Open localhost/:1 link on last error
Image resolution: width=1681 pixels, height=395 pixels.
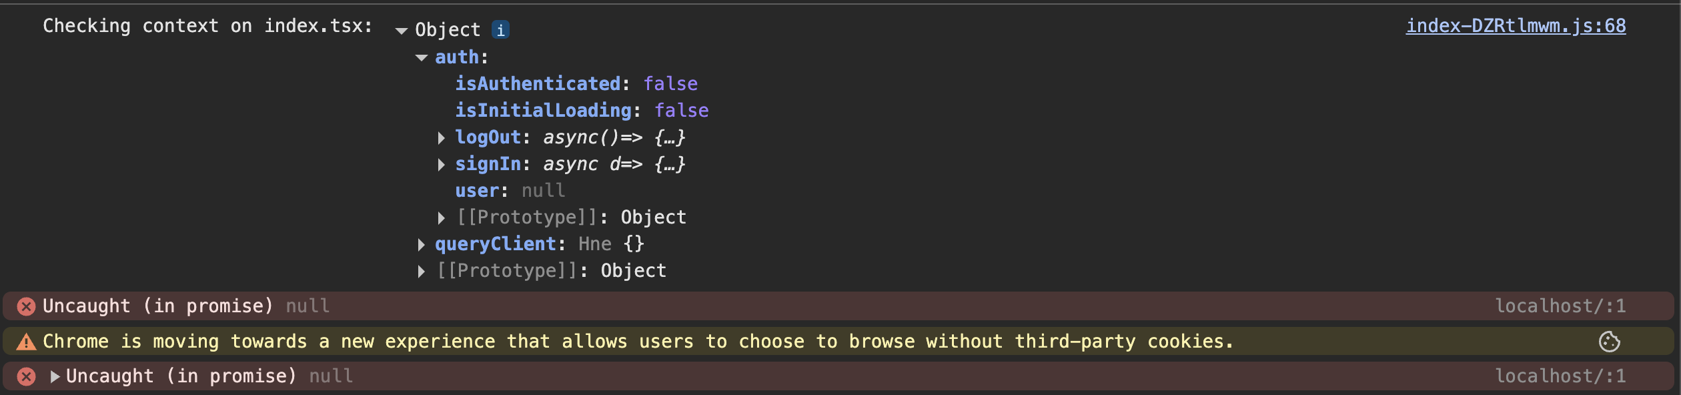coord(1560,376)
